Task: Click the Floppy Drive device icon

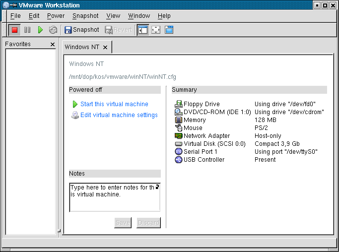Action: pos(179,104)
